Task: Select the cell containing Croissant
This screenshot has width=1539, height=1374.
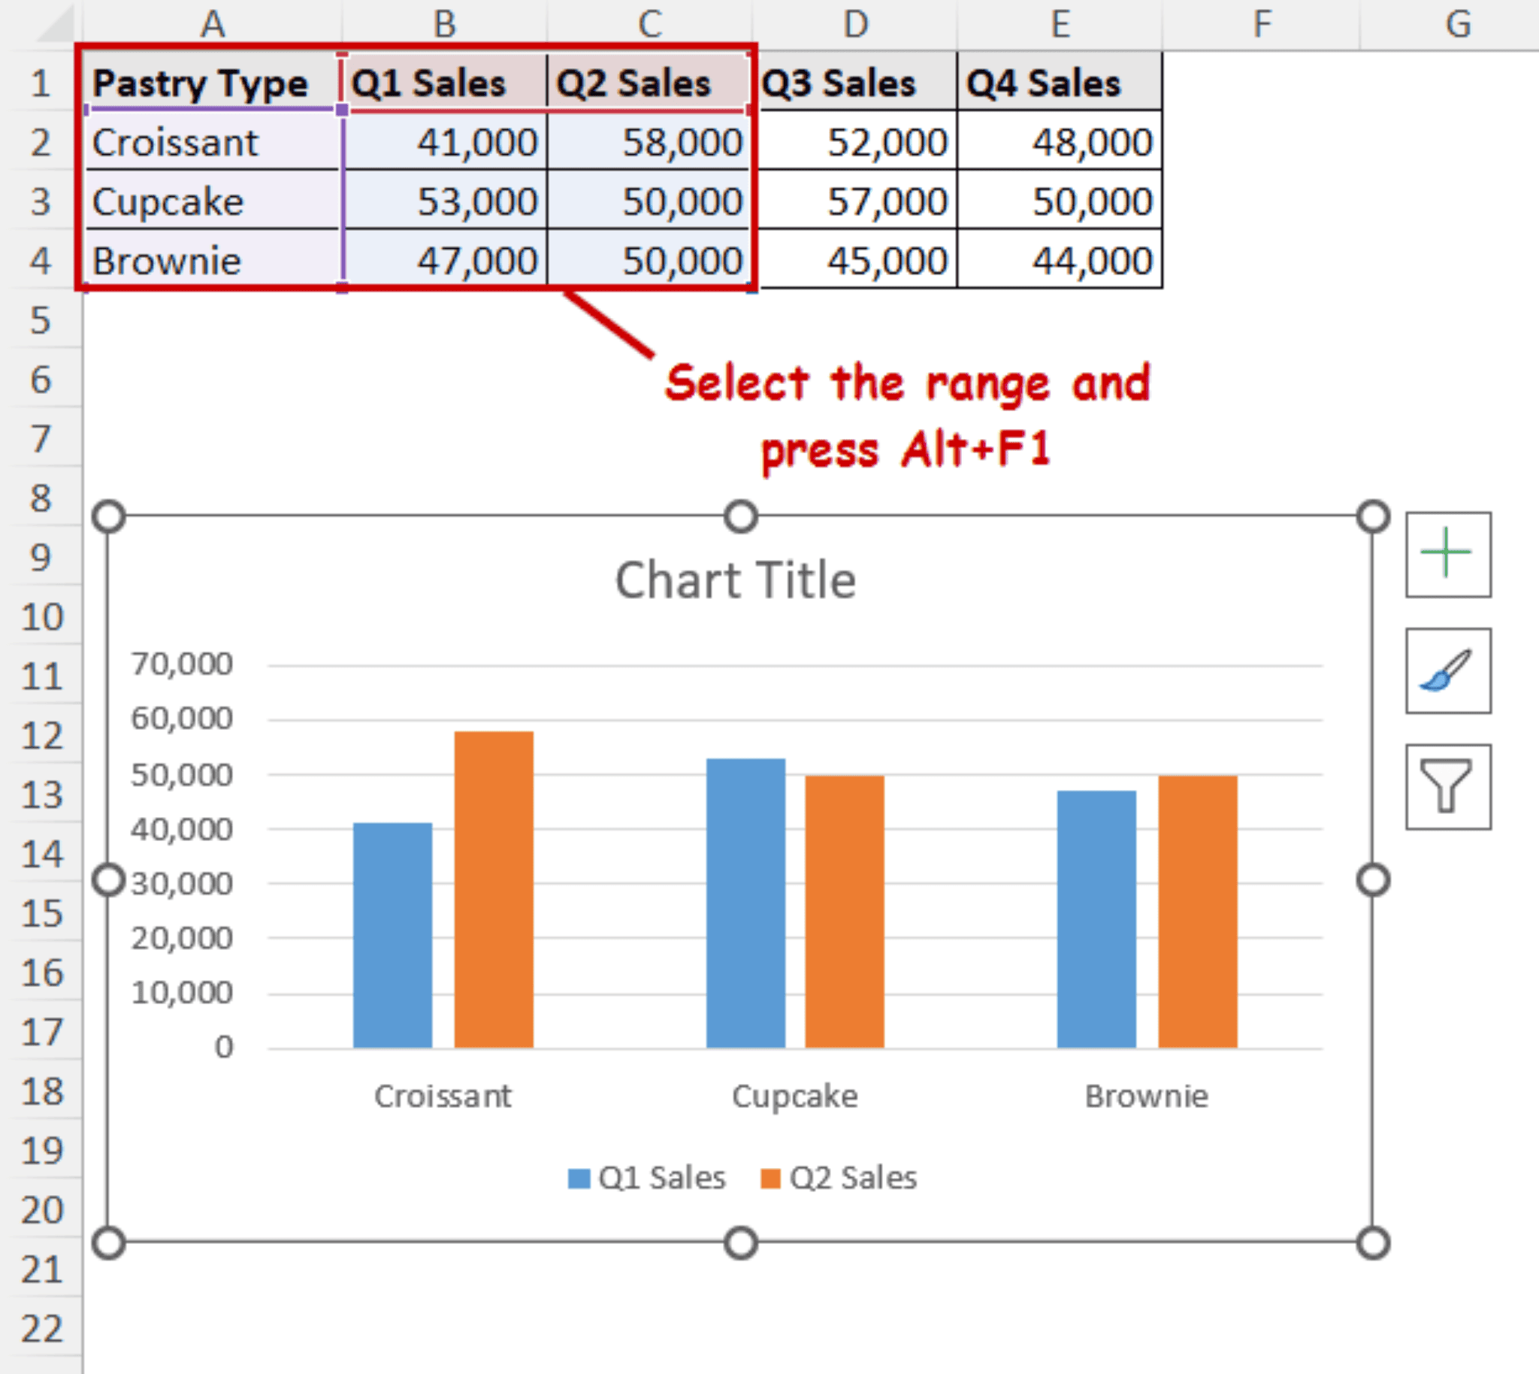Action: [x=175, y=142]
